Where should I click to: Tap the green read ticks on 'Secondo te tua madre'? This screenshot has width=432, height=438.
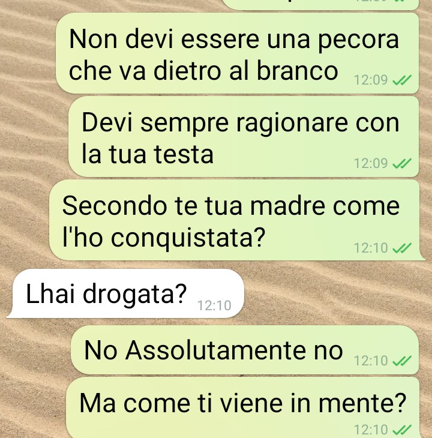coord(402,248)
